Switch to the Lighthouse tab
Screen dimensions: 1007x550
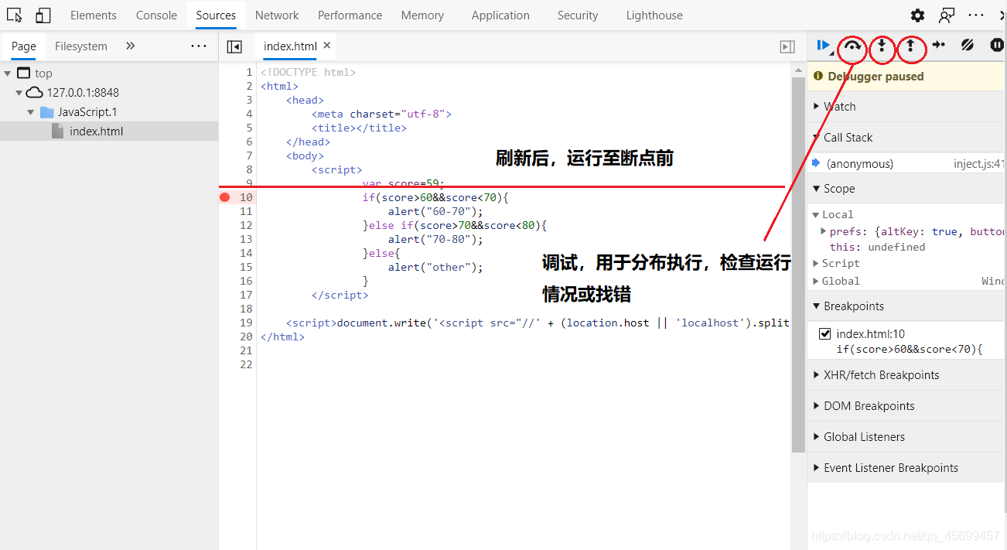click(x=654, y=15)
